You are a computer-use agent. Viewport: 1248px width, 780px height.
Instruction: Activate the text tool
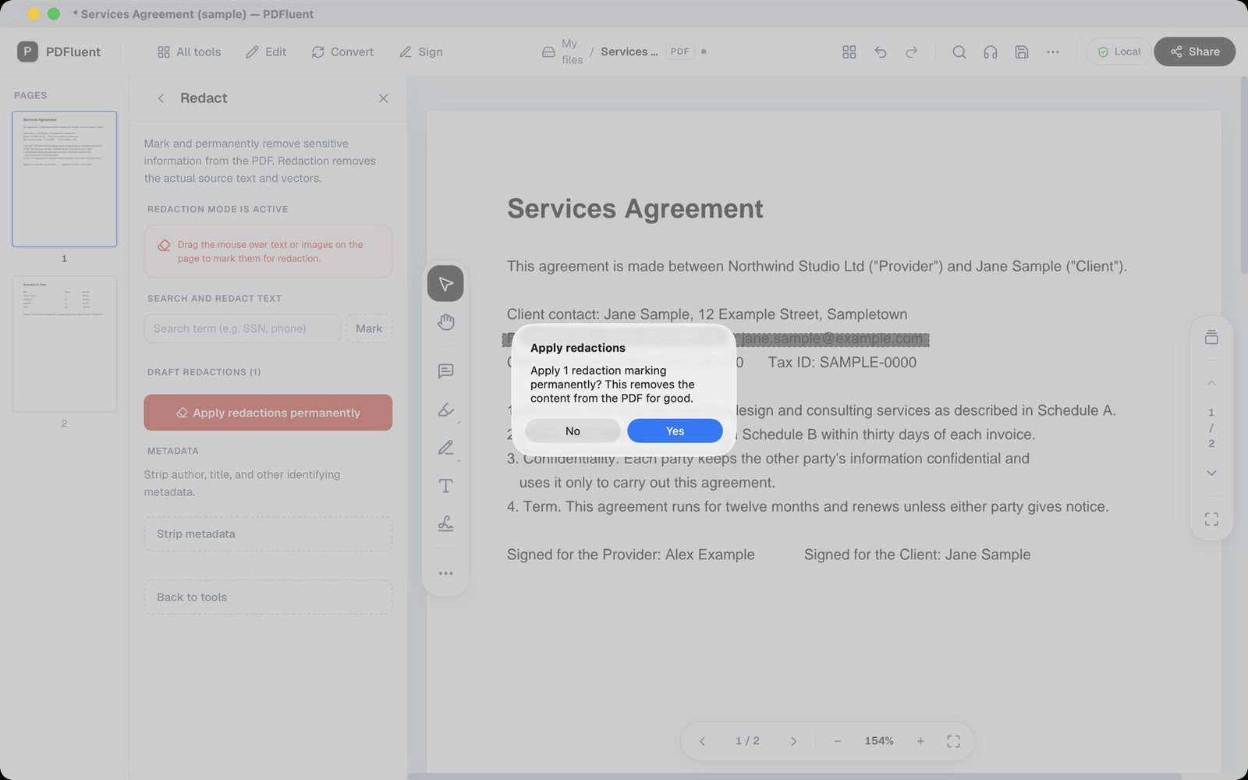[445, 486]
